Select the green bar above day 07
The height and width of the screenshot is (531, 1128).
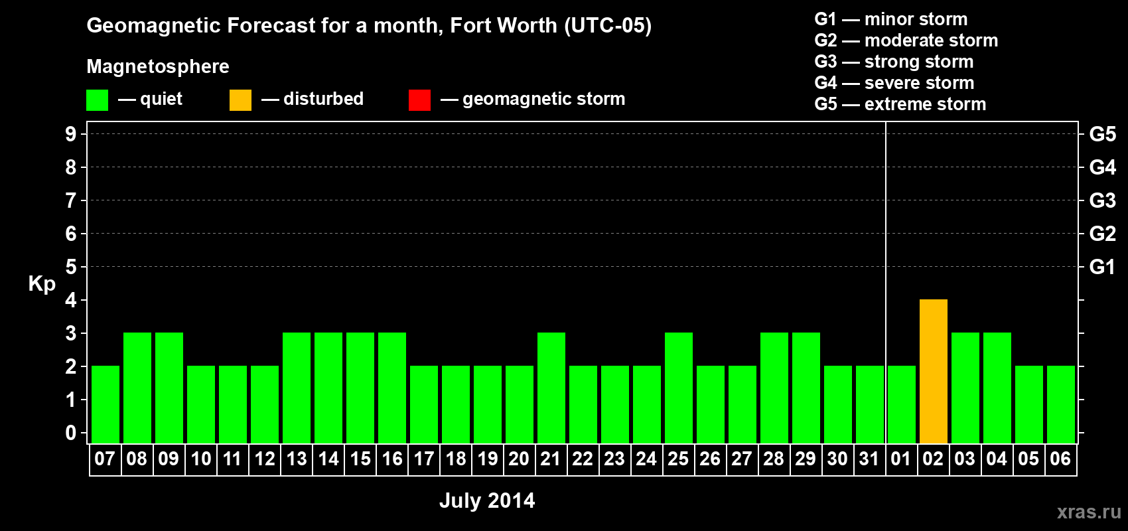pos(106,404)
